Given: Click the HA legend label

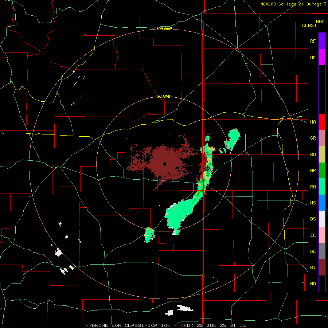Looking at the screenshot, I should (x=313, y=122).
